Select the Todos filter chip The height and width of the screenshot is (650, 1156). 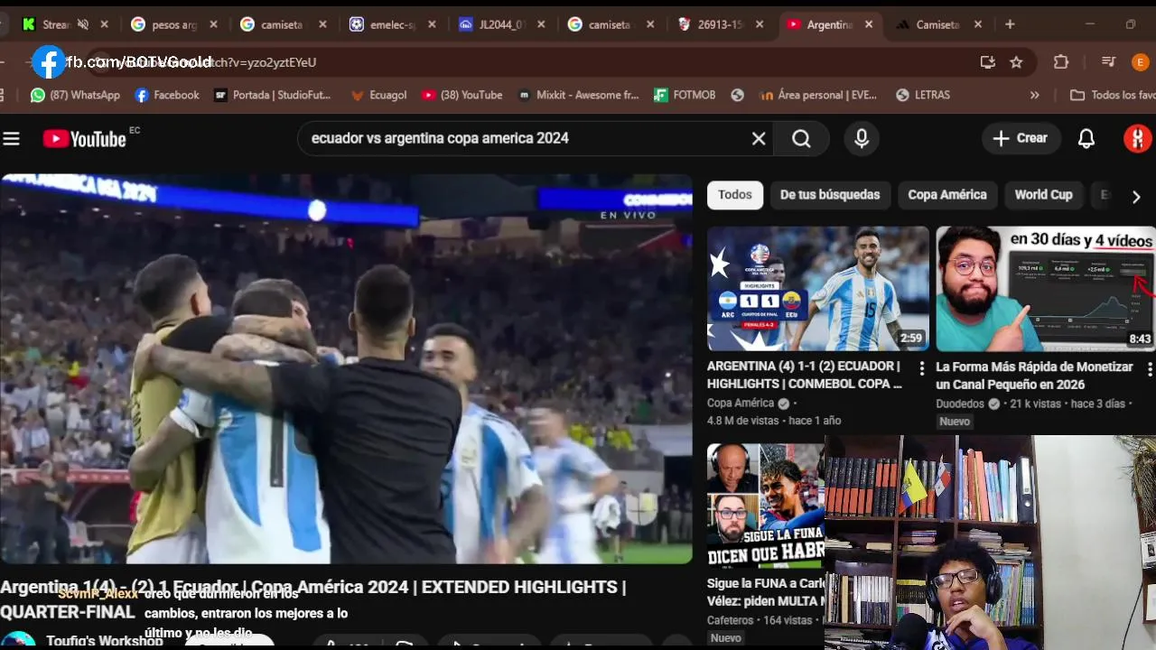point(735,194)
